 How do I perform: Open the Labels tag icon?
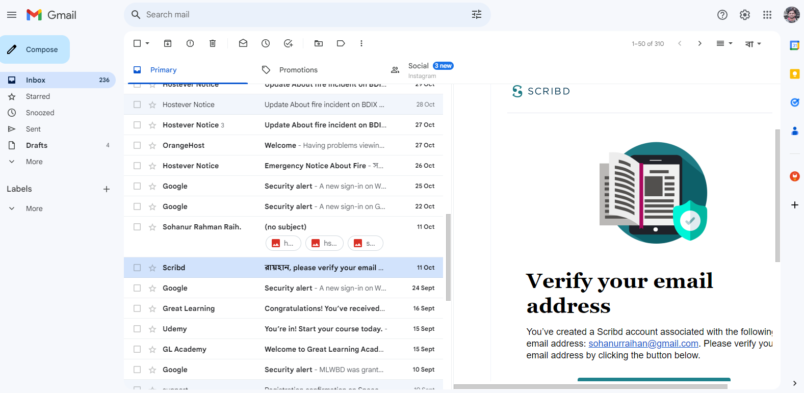[x=341, y=43]
